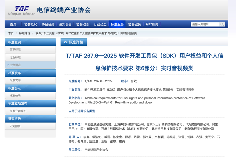This screenshot has width=236, height=157.
Task: Click the keyword search input field
Action: (205, 24)
